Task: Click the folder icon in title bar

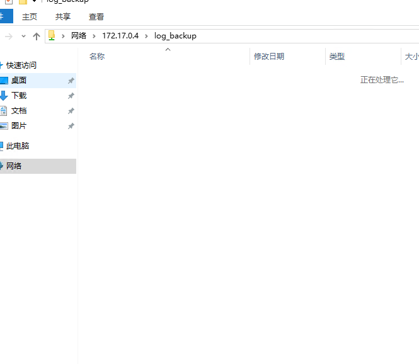Action: tap(23, 2)
